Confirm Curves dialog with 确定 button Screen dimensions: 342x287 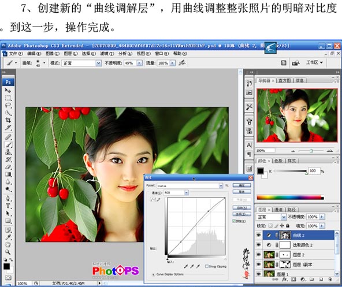pyautogui.click(x=241, y=185)
